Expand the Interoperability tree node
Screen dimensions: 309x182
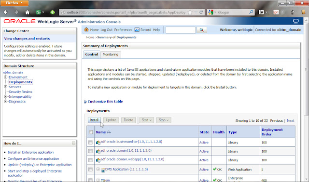6,96
